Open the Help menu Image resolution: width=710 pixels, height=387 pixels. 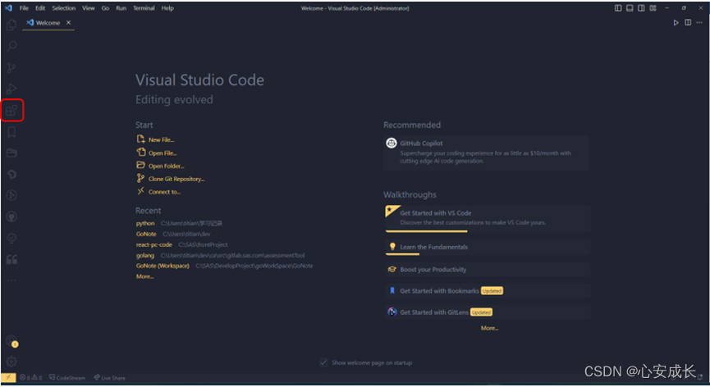coord(167,8)
